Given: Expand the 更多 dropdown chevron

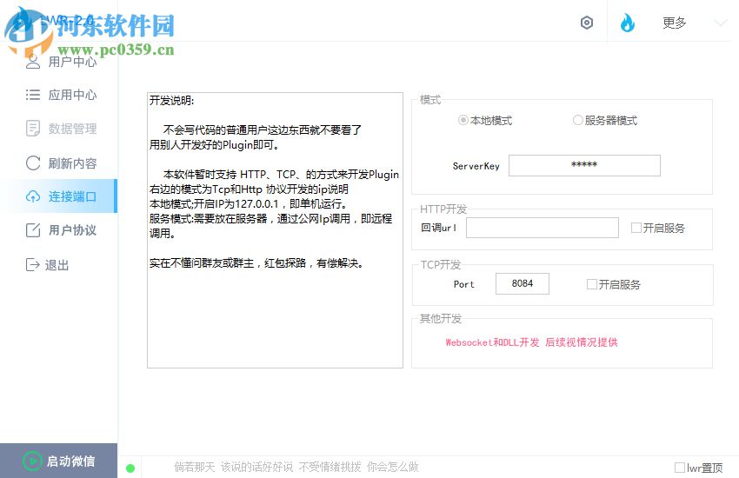Looking at the screenshot, I should [x=720, y=23].
